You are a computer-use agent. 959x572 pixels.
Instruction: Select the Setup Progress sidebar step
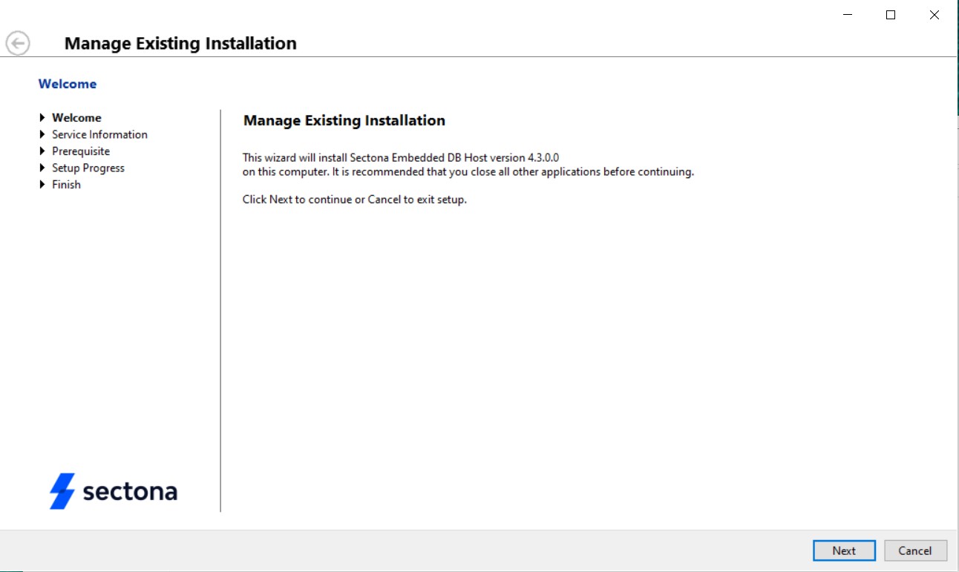click(x=88, y=168)
